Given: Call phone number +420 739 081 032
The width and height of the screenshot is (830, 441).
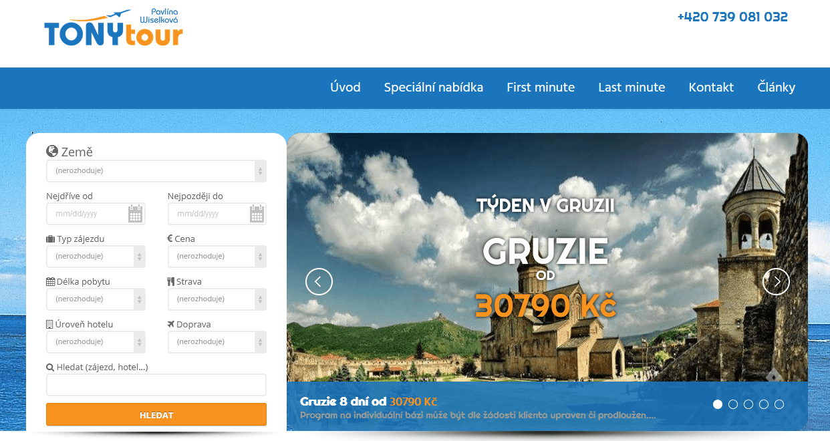Looking at the screenshot, I should tap(732, 17).
